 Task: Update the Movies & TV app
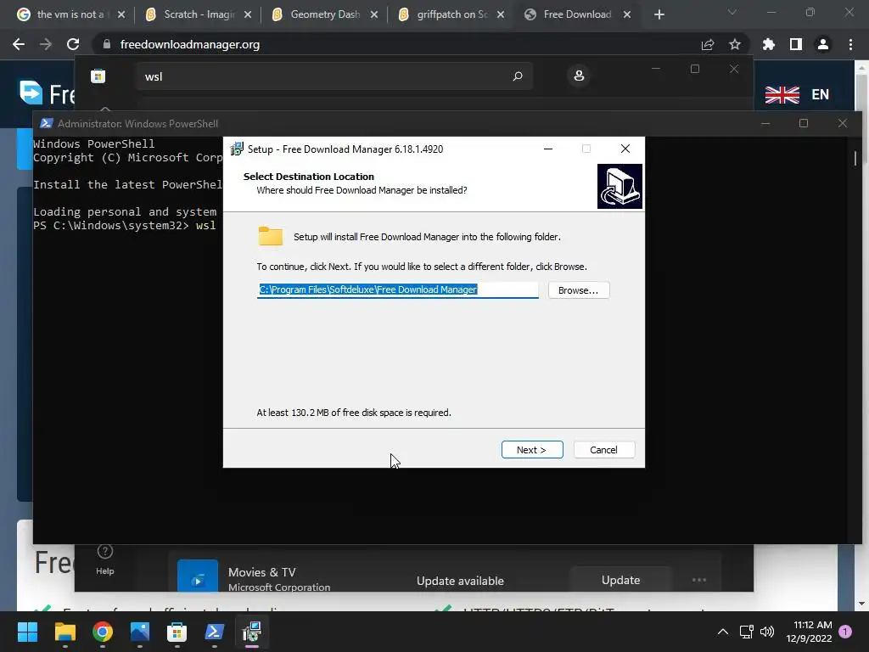pos(620,580)
